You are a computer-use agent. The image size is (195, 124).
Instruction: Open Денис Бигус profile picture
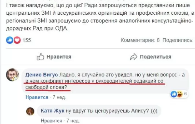(12, 75)
